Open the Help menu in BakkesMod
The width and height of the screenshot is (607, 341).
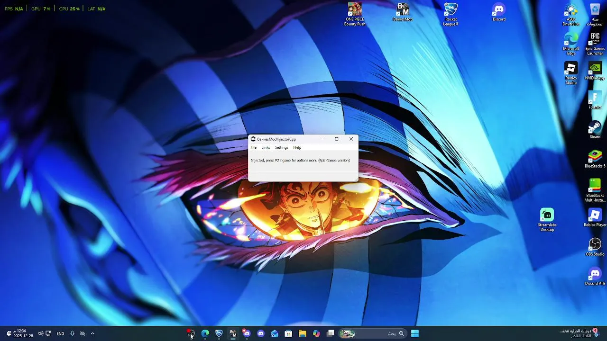(297, 147)
